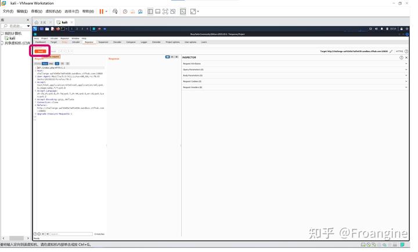The height and width of the screenshot is (252, 418).
Task: Switch to the Comparer tab
Action: tap(131, 42)
